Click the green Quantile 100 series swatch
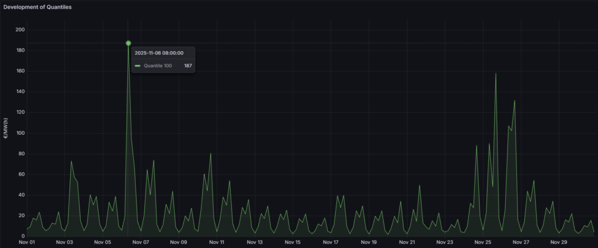The image size is (598, 248). (x=138, y=66)
